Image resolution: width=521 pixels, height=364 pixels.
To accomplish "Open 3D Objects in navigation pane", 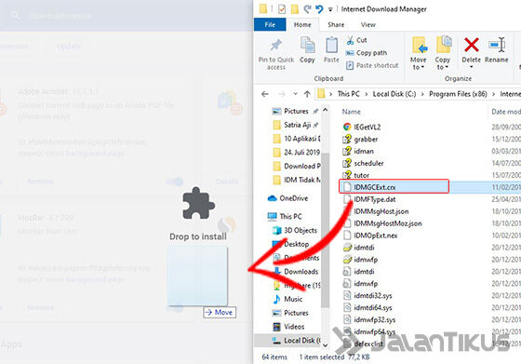I will [295, 230].
